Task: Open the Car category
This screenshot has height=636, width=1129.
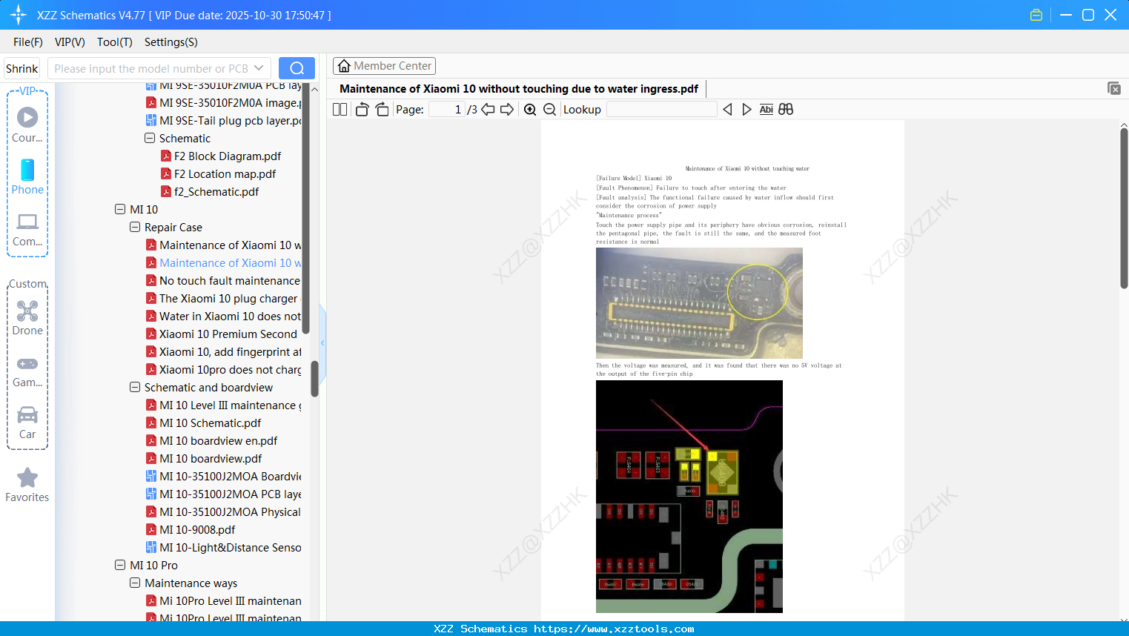Action: pyautogui.click(x=27, y=423)
